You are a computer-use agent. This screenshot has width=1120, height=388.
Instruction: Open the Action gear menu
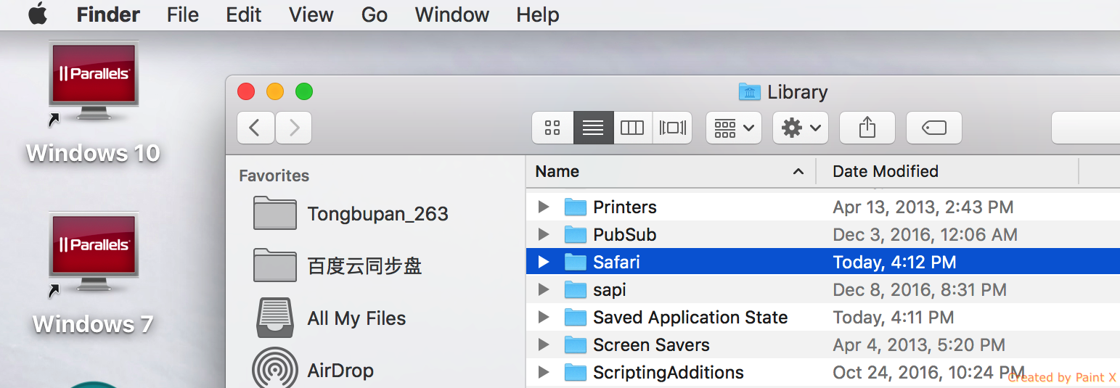click(x=801, y=128)
